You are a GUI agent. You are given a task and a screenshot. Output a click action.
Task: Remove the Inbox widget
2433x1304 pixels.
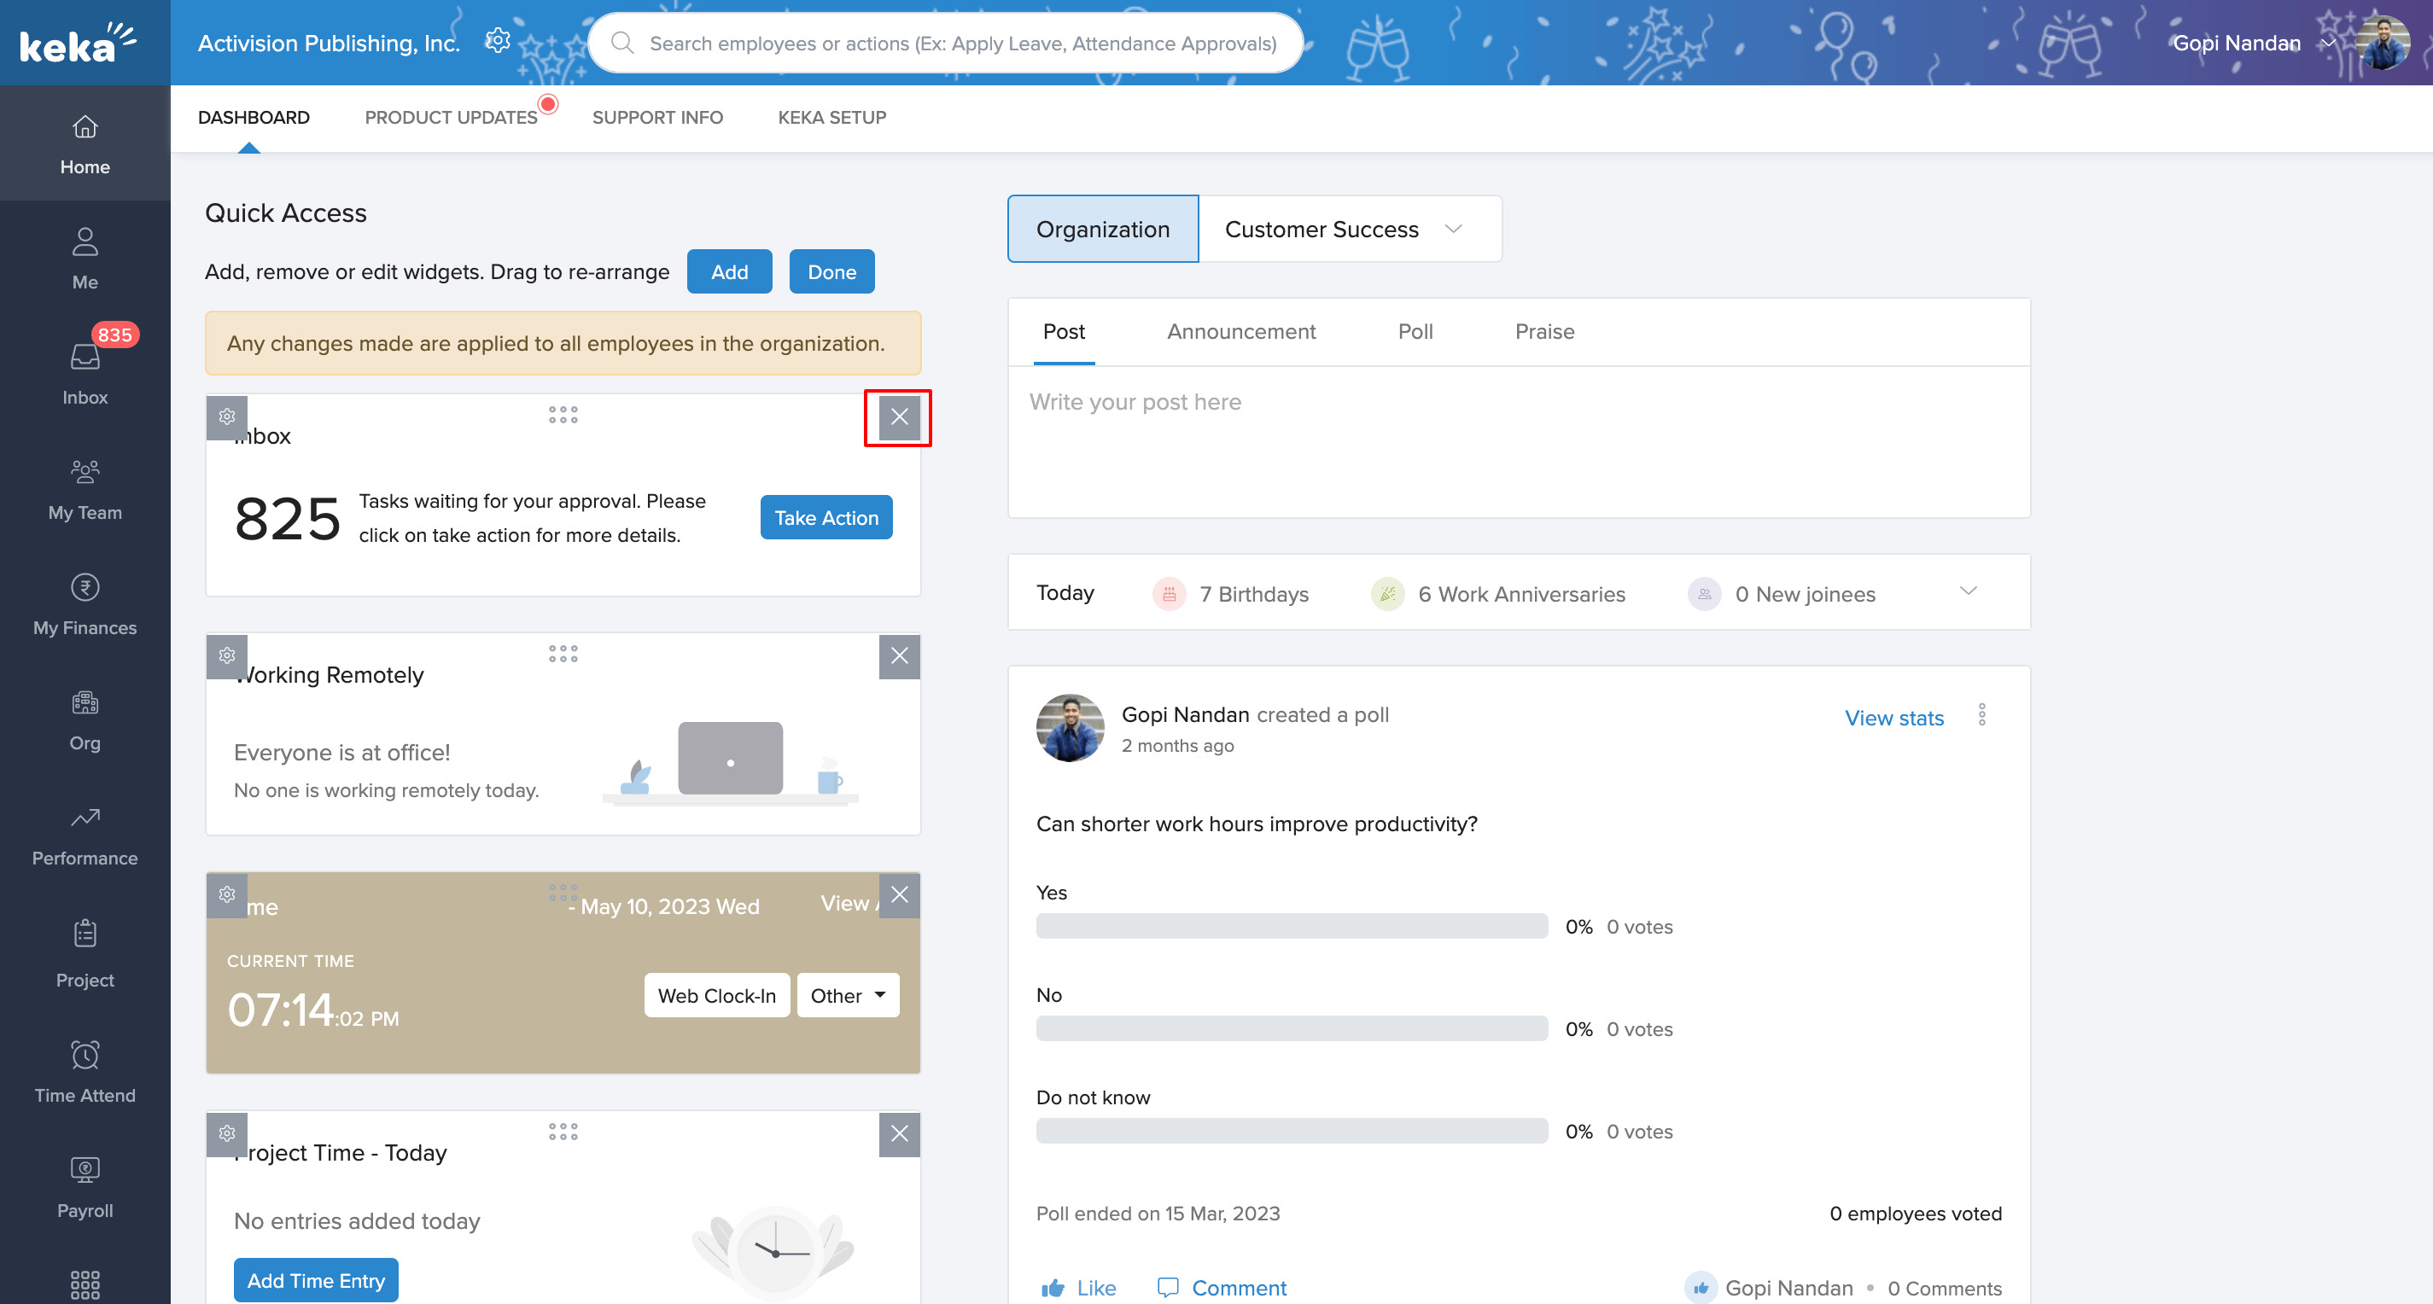click(x=899, y=416)
